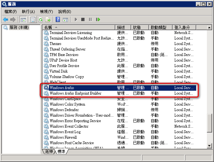
Task: Click the Windows Color System gear icon
Action: pos(46,104)
